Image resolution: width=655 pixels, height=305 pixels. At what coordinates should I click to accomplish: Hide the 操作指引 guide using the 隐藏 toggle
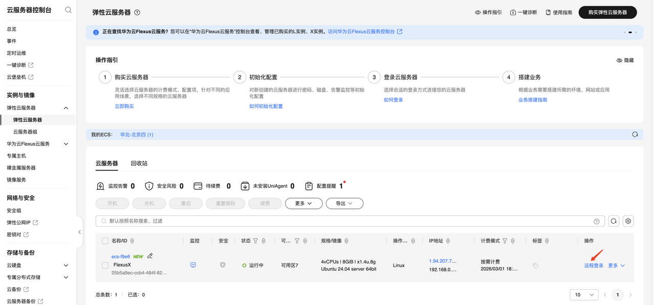[627, 60]
